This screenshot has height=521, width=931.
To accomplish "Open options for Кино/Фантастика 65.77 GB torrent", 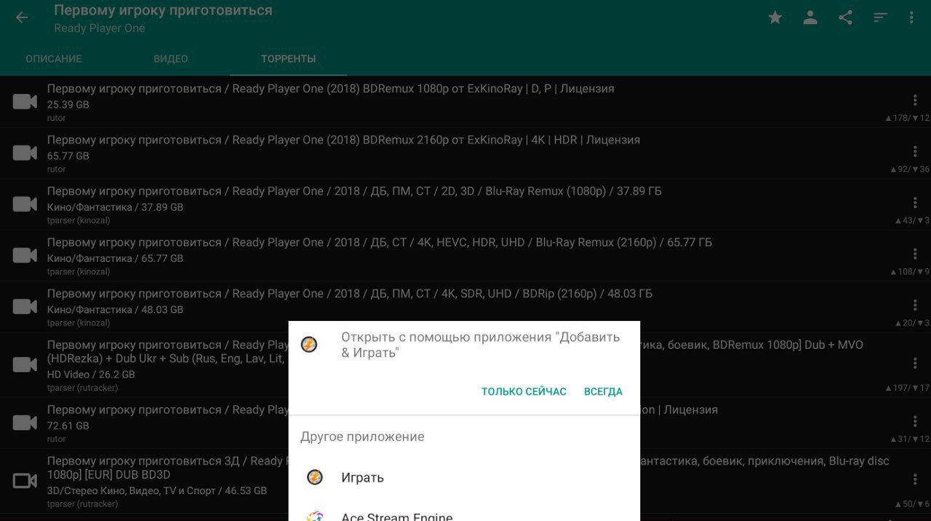I will [x=915, y=254].
